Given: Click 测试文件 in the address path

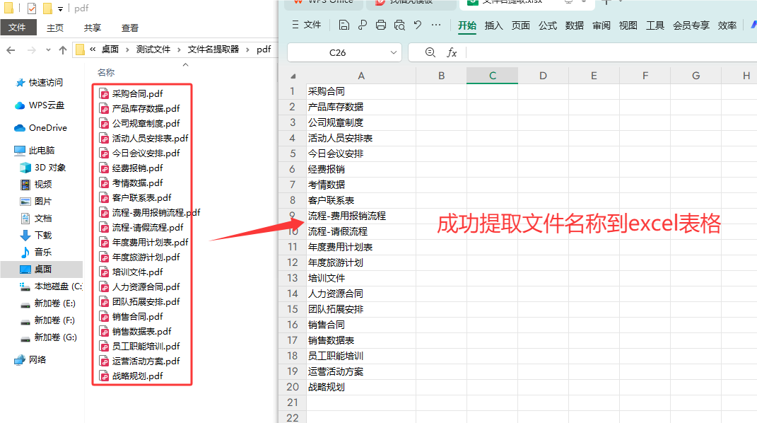Looking at the screenshot, I should (153, 50).
